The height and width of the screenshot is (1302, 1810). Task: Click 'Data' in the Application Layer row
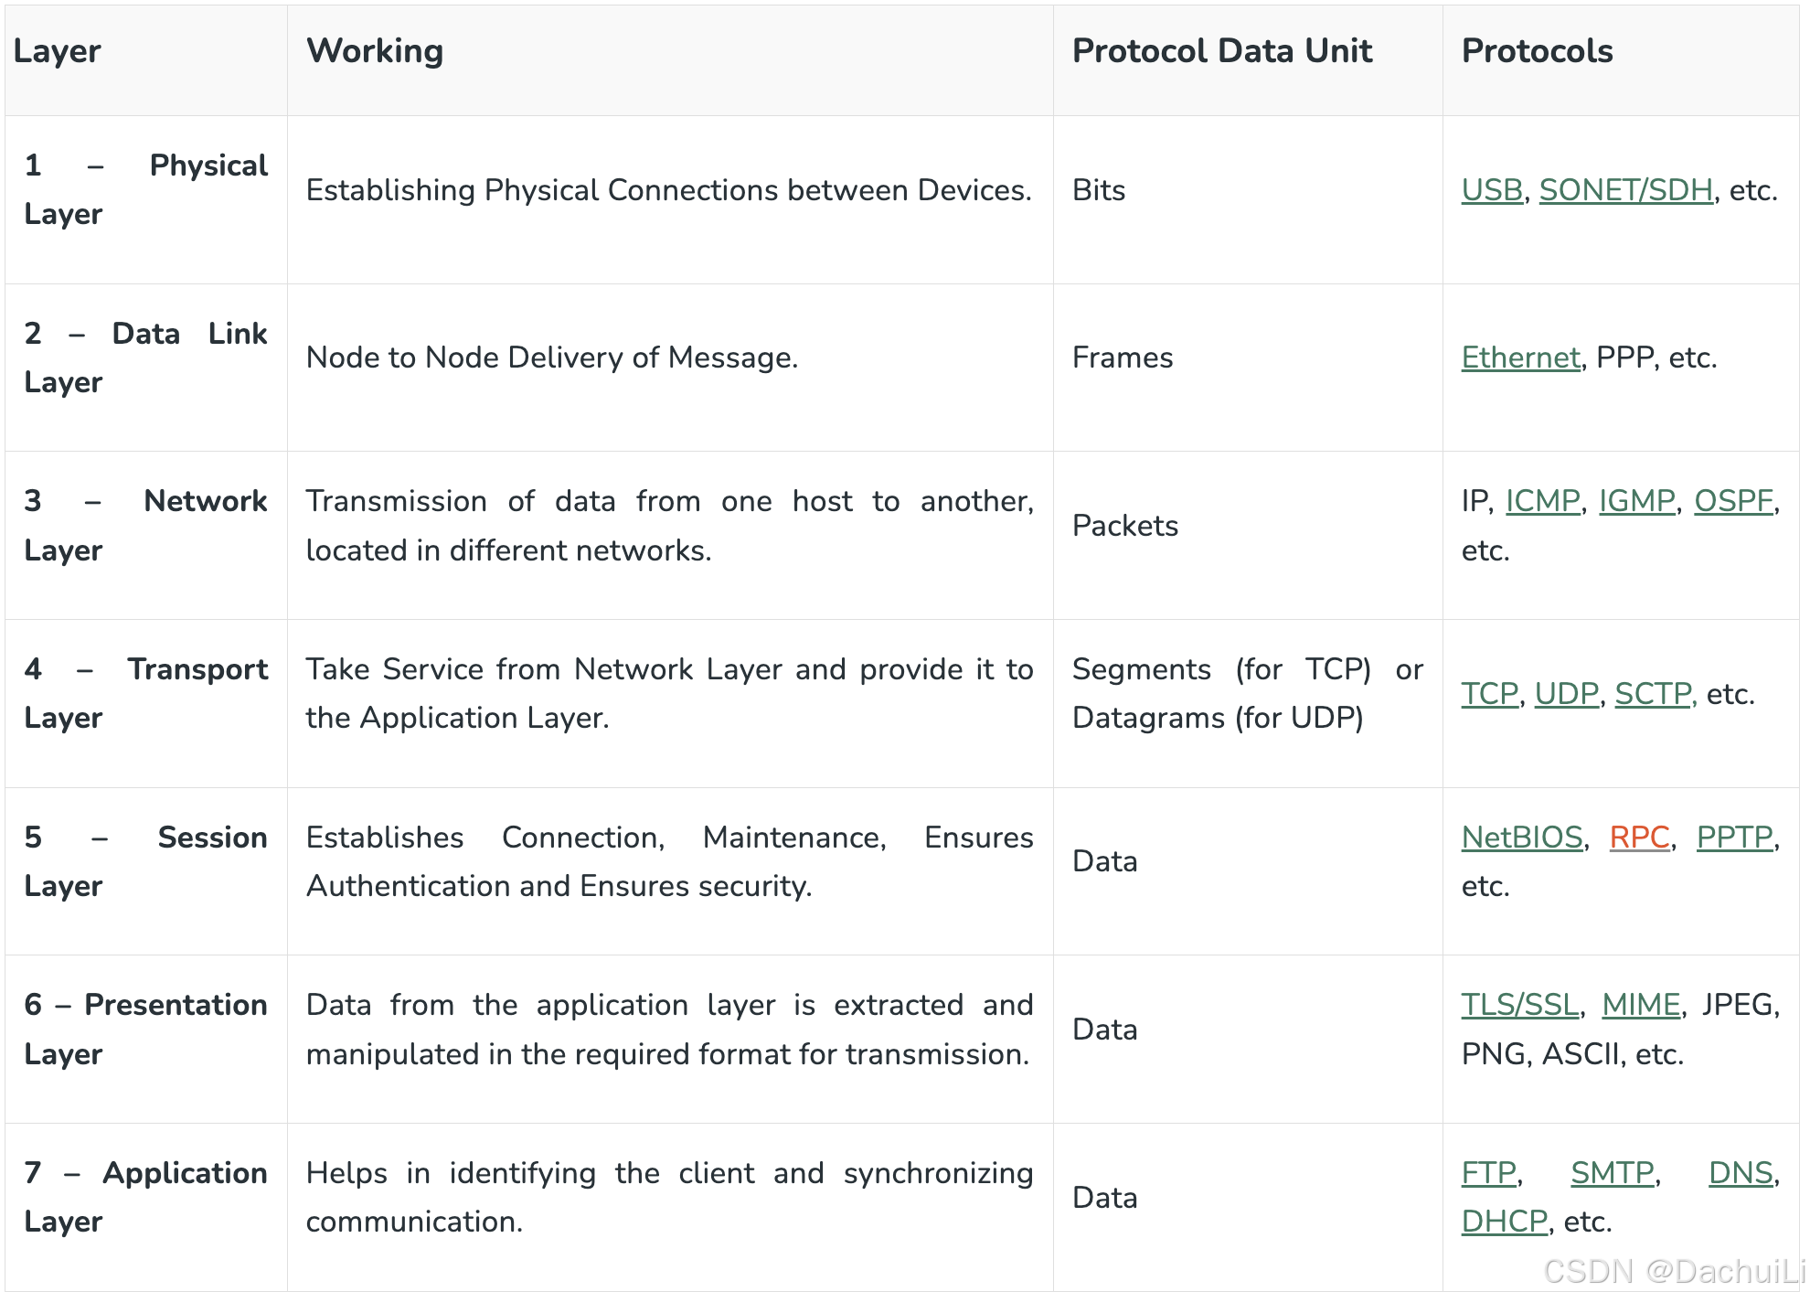coord(1105,1198)
